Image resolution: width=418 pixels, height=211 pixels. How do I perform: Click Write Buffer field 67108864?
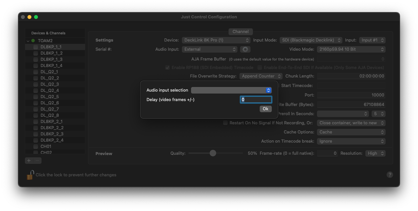351,105
